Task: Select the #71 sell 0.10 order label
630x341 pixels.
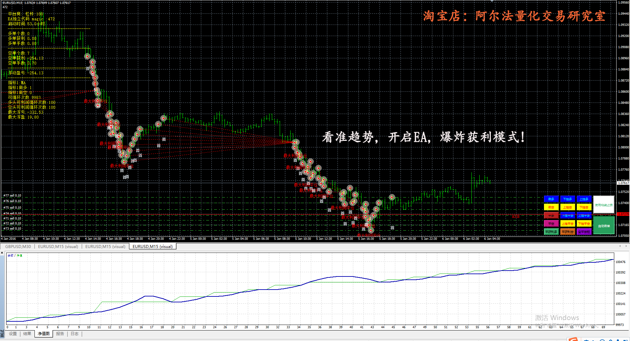Action: (x=12, y=218)
